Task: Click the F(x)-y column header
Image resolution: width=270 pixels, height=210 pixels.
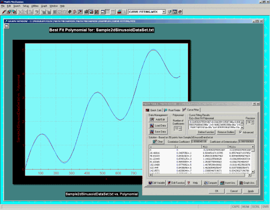Action: [x=240, y=146]
